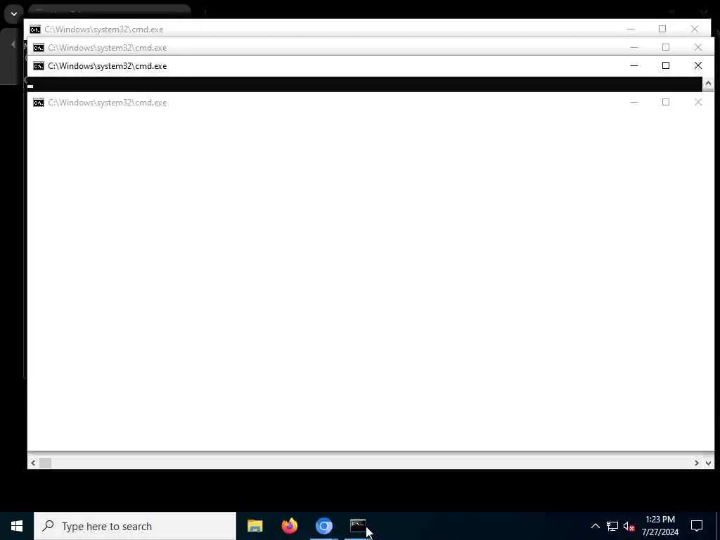Screen dimensions: 720x540
Task: Open the Windows Start menu
Action: click(17, 526)
